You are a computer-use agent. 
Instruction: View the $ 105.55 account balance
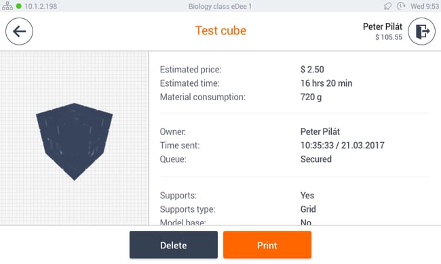[389, 37]
